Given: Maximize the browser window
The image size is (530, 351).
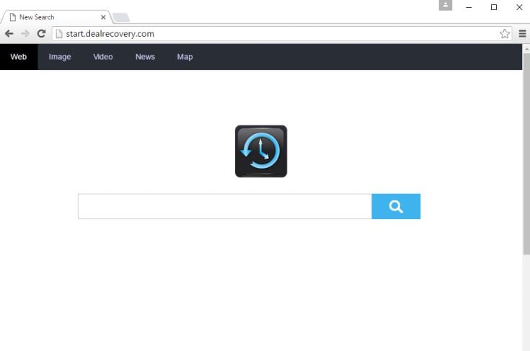Looking at the screenshot, I should [x=494, y=7].
